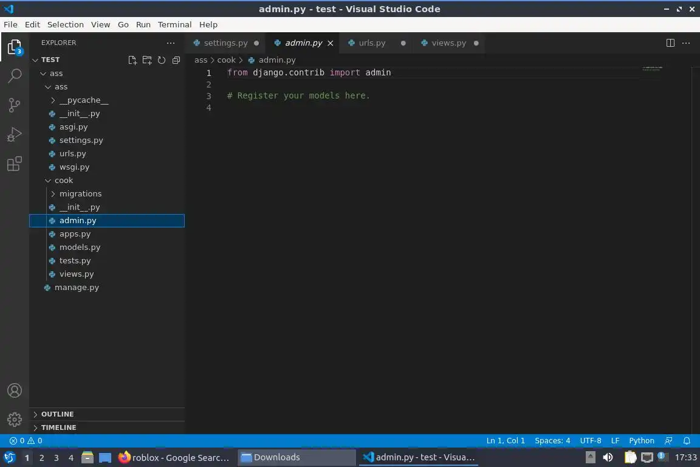Refresh the Explorer tree
The height and width of the screenshot is (467, 700).
pyautogui.click(x=162, y=60)
